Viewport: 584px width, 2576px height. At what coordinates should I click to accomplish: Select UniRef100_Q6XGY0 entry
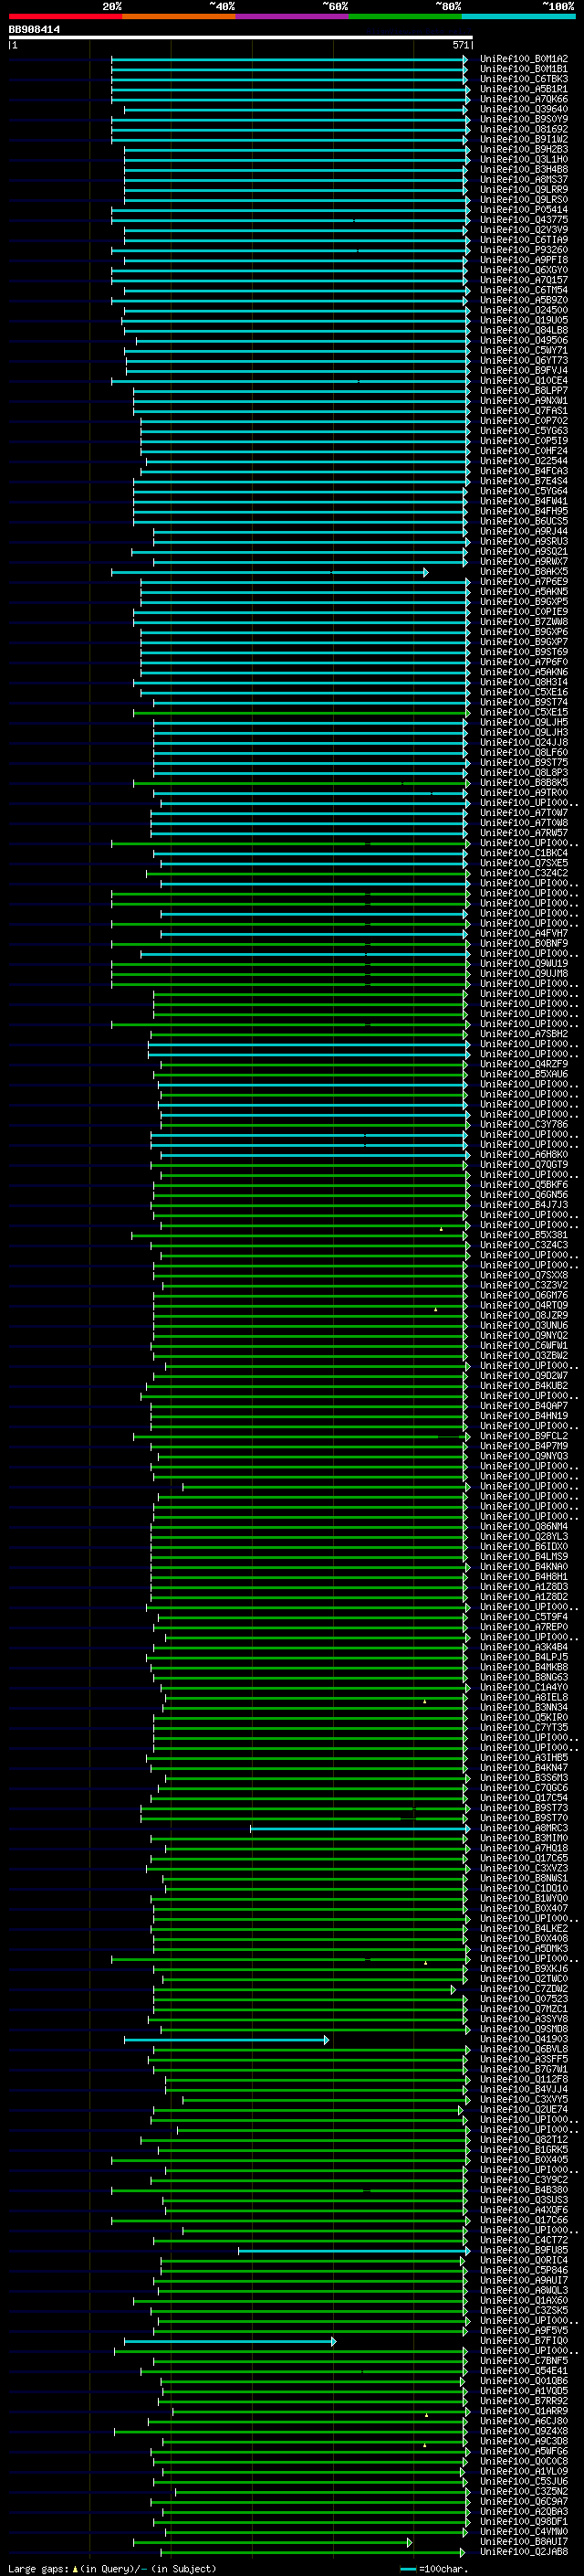pos(524,270)
